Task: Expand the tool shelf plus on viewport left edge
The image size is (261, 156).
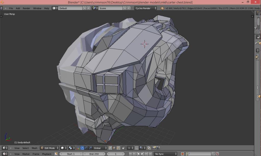Action: 1,17
